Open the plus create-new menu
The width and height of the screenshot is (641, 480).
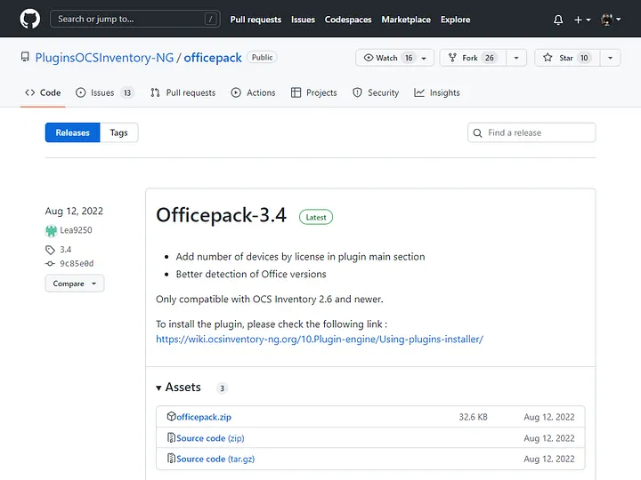click(x=582, y=20)
